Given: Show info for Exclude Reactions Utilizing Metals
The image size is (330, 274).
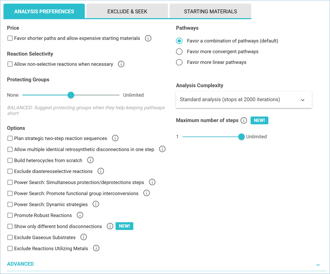Looking at the screenshot, I should 96,248.
